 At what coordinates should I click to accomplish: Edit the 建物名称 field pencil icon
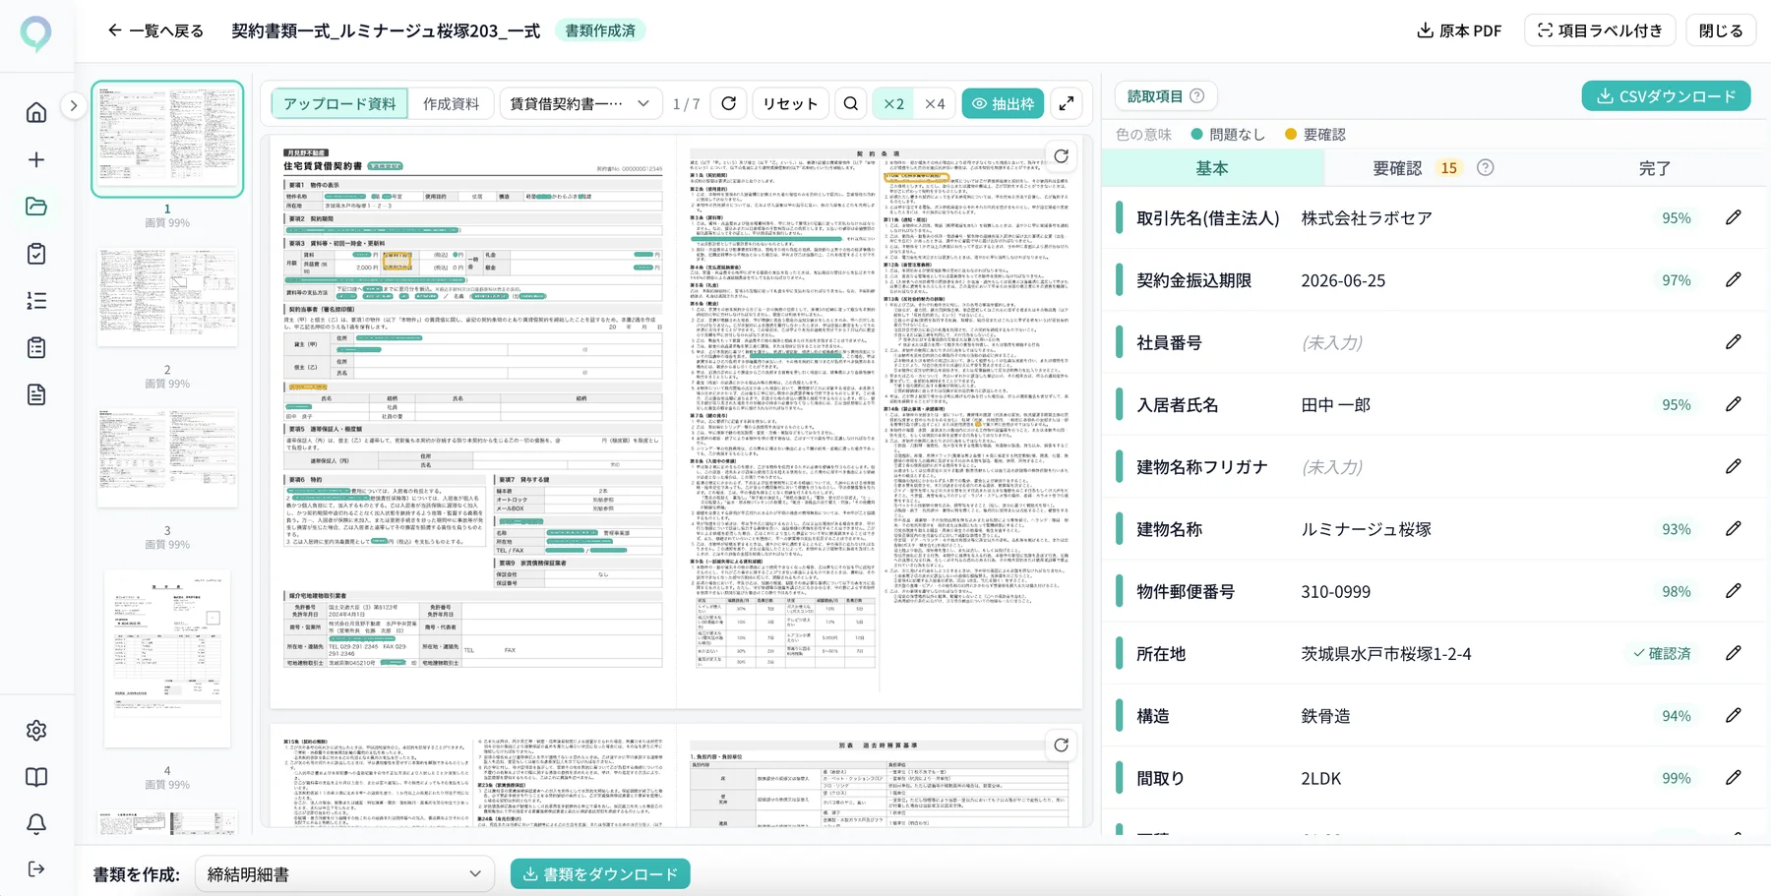point(1734,529)
